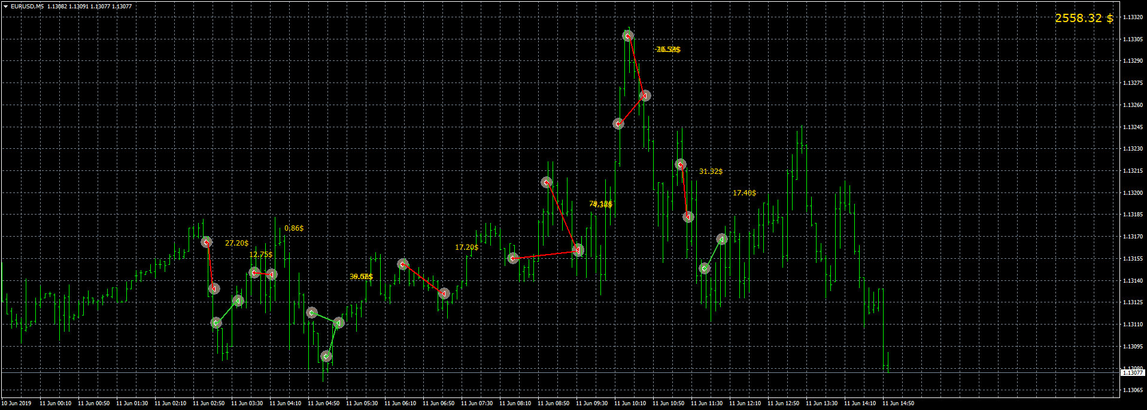The image size is (1147, 410).
Task: Click the 11 Jun 02:10 time label
Action: point(170,403)
